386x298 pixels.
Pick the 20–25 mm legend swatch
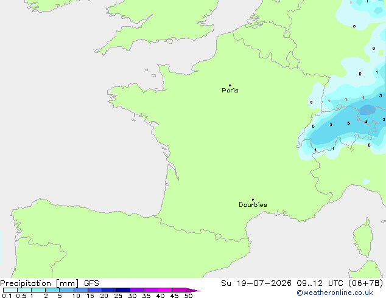pos(109,290)
